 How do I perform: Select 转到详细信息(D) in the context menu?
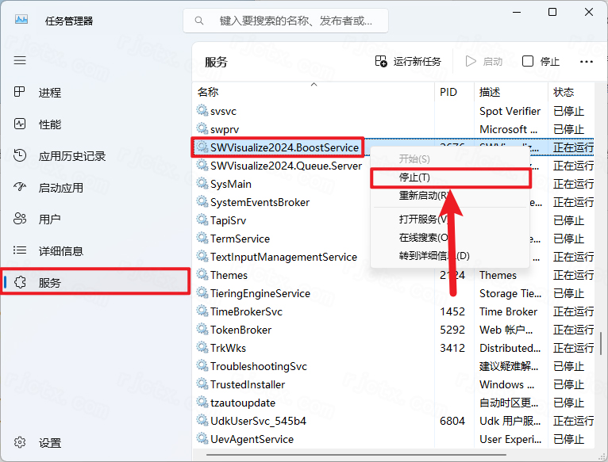[x=433, y=255]
